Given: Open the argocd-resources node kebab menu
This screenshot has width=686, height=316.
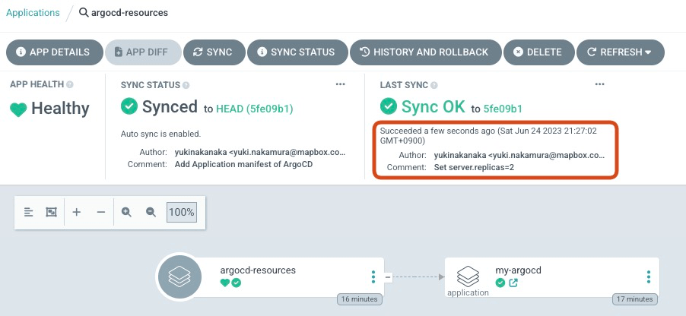Looking at the screenshot, I should click(x=373, y=277).
